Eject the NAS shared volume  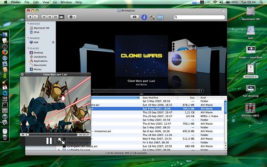point(53,42)
